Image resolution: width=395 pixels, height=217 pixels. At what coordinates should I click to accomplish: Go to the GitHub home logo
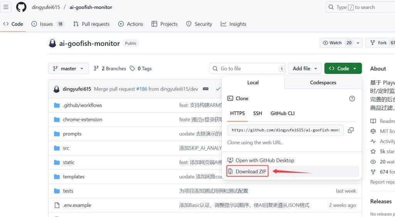coord(21,7)
